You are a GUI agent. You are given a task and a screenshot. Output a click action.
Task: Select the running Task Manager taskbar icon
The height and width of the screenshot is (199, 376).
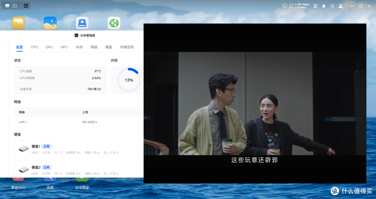pyautogui.click(x=26, y=6)
